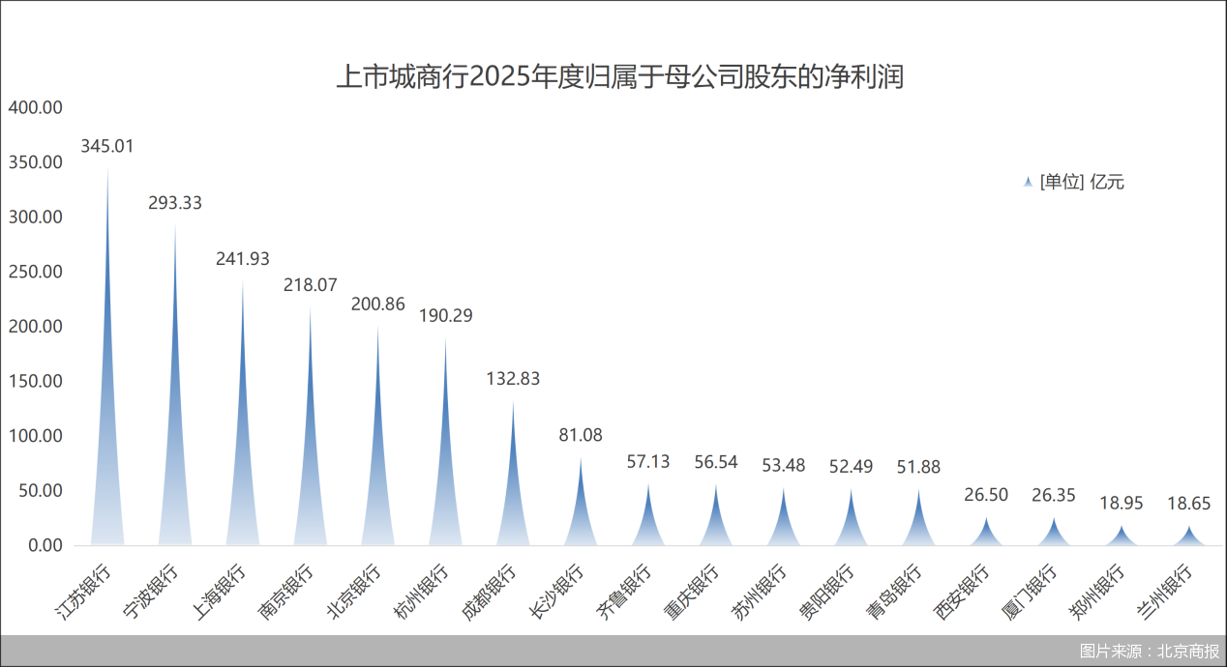This screenshot has width=1227, height=667.
Task: Click the 厦门银行 axis label
Action: coord(1031,592)
